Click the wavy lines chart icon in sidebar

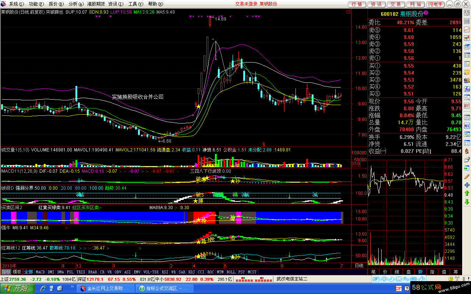pyautogui.click(x=467, y=118)
